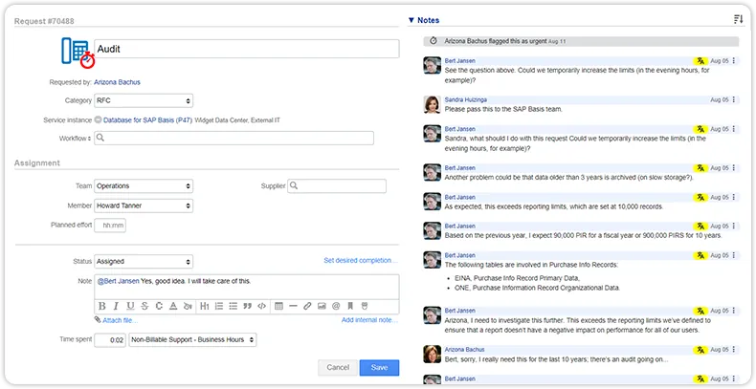Insert a block quote in note

pyautogui.click(x=247, y=306)
